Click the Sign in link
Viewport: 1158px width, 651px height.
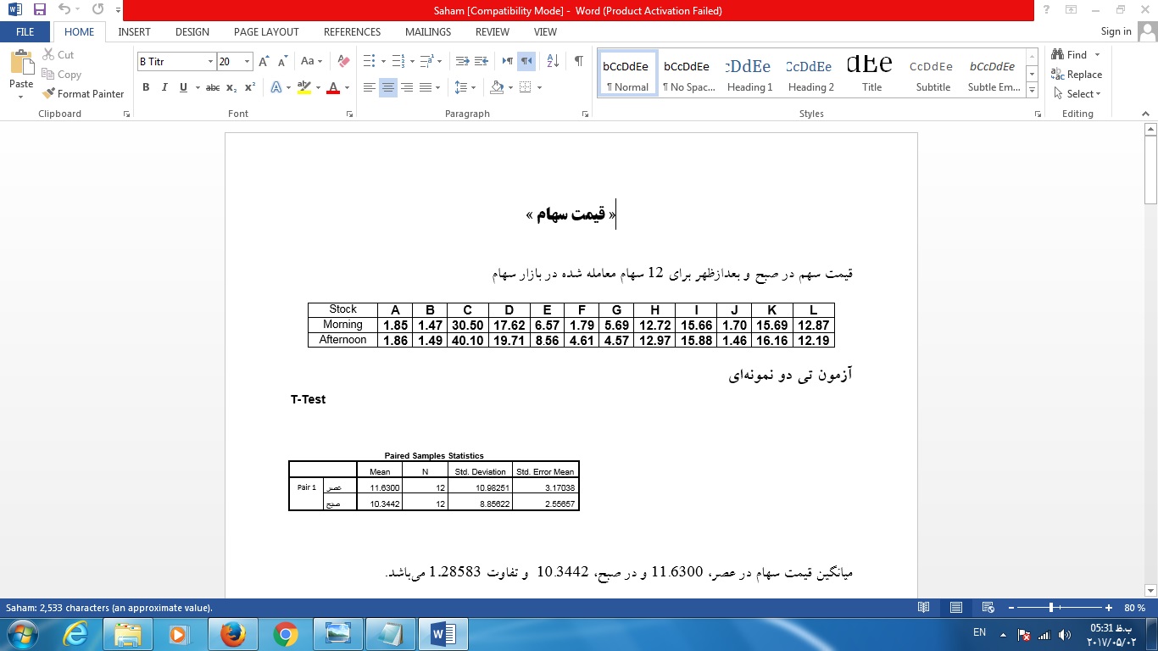[1116, 32]
